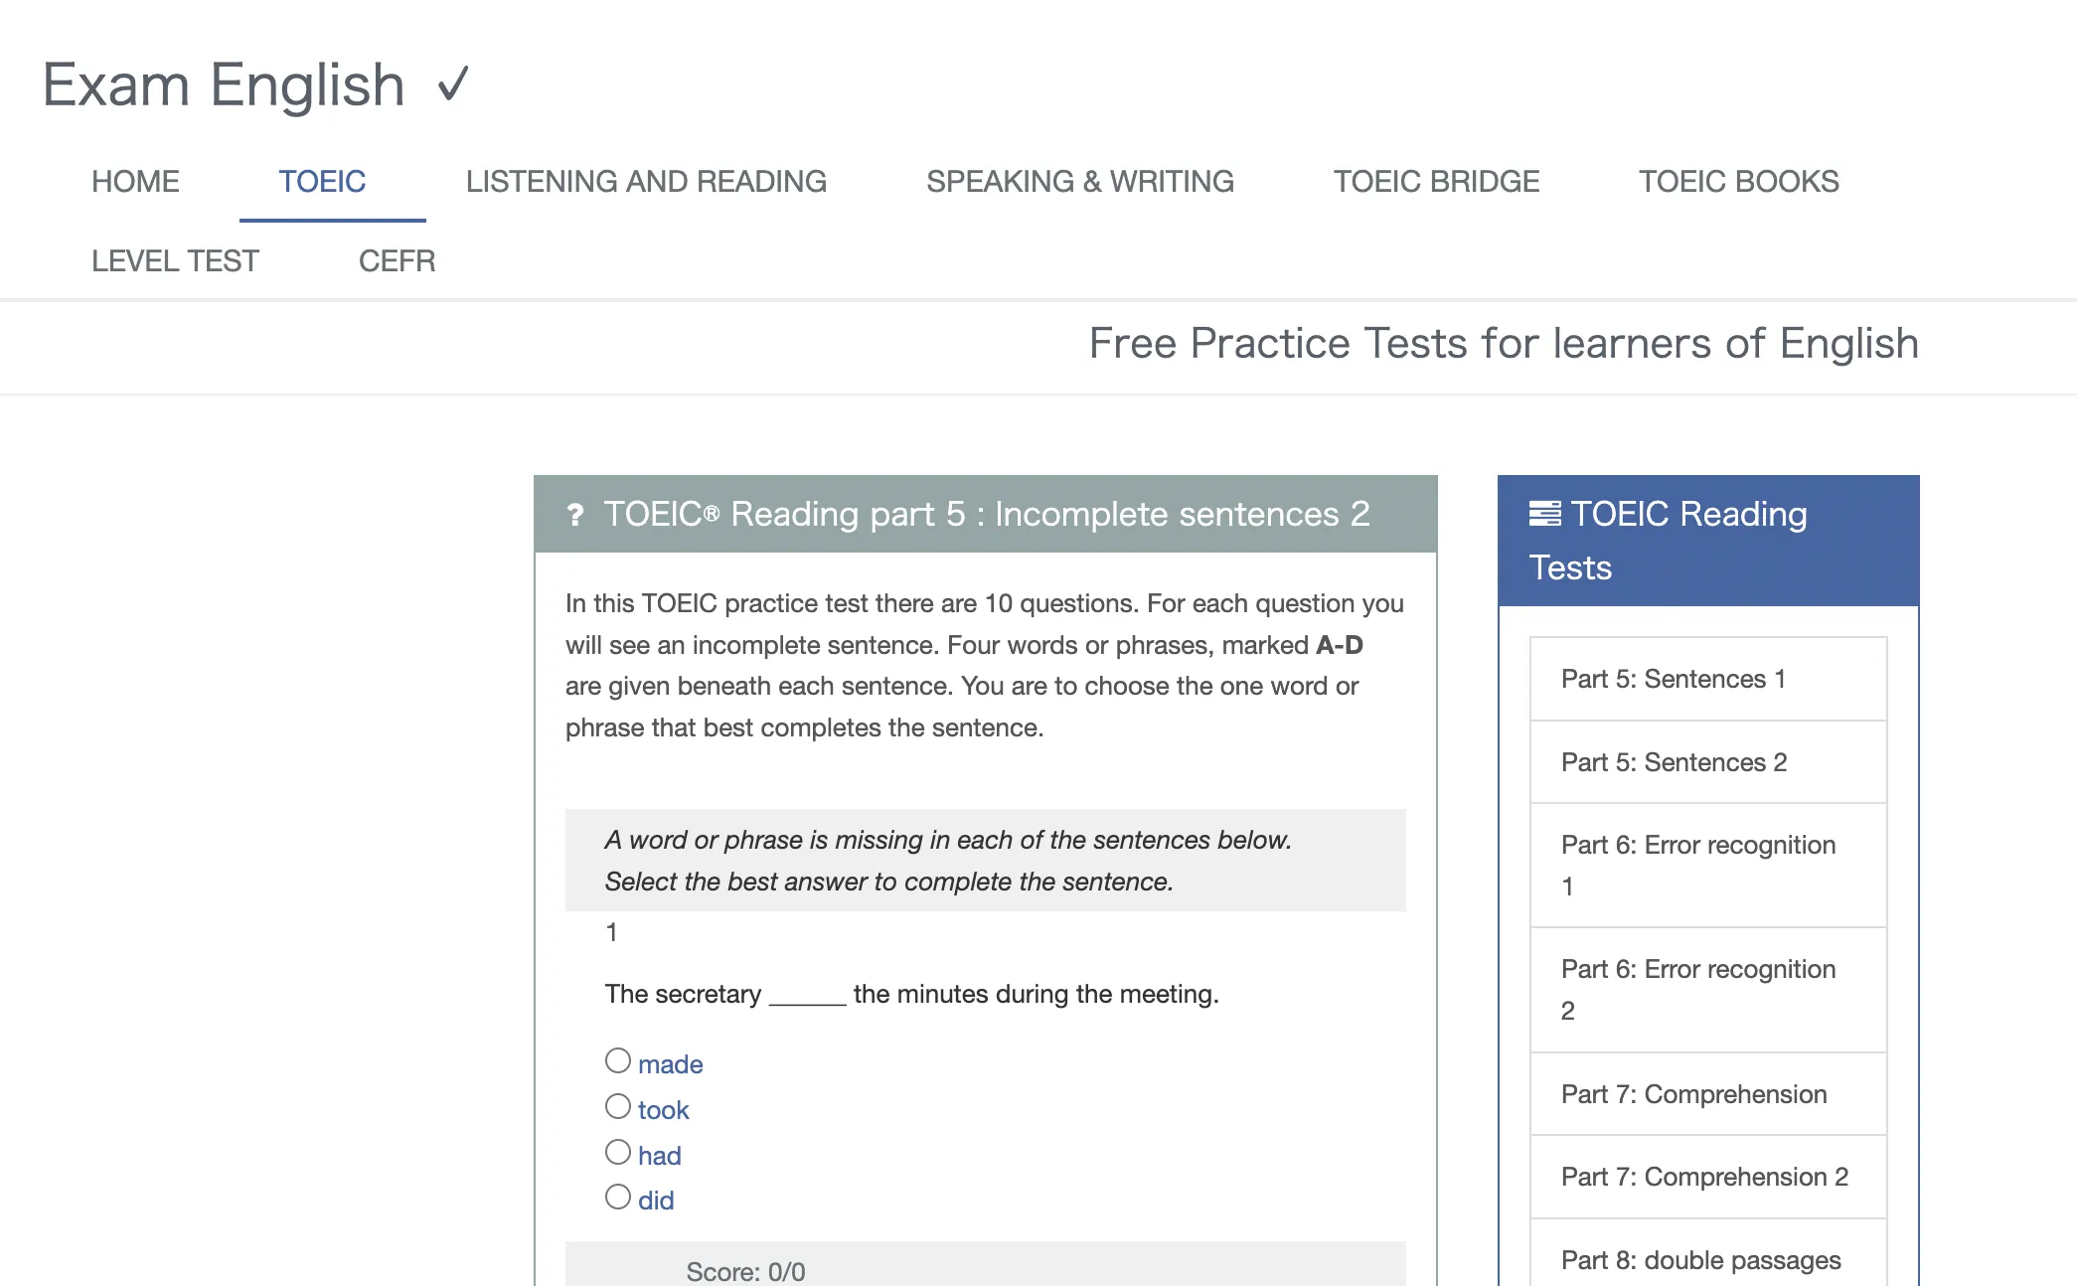Click the HOME navigation icon

coord(133,181)
